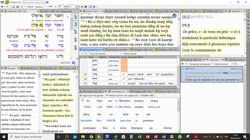This screenshot has height=140, width=250.
Task: Click the grey forward navigation arrow
Action: click(7, 6)
